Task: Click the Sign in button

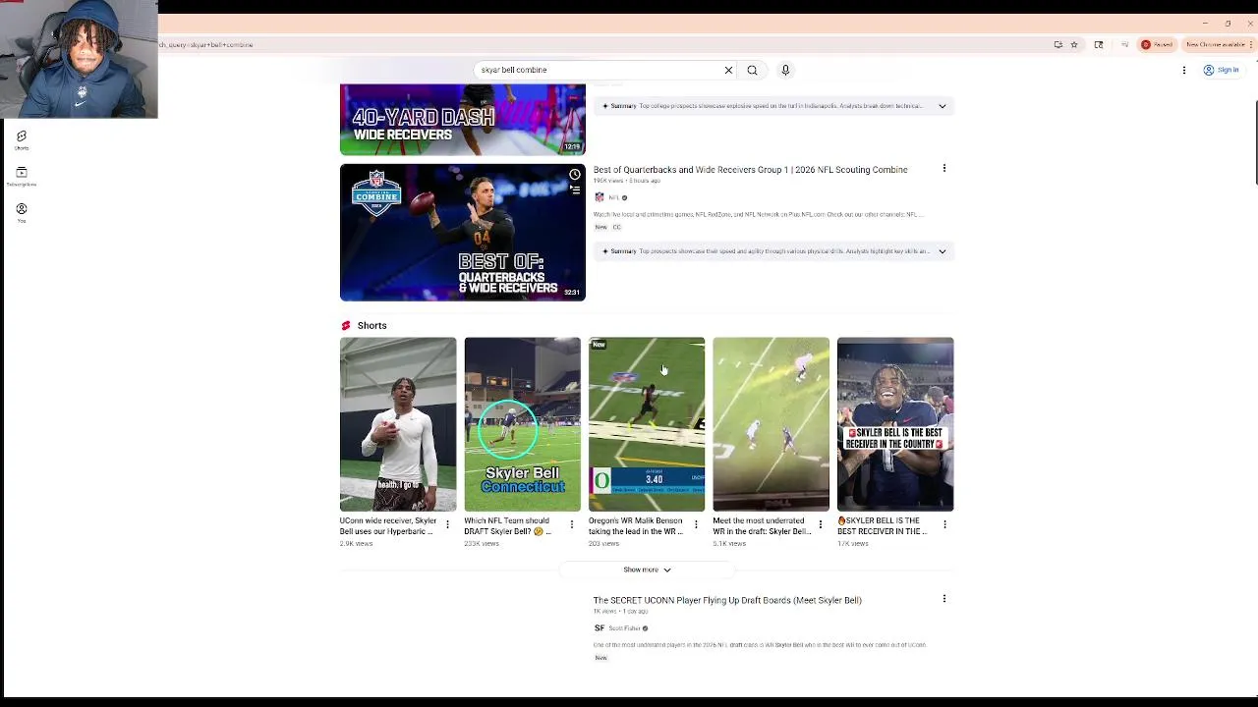Action: coord(1223,70)
